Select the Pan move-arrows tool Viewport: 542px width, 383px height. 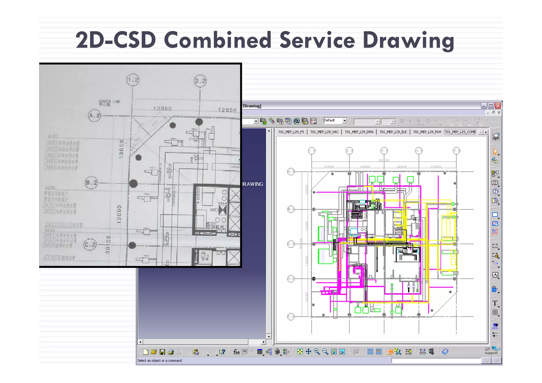pyautogui.click(x=308, y=352)
